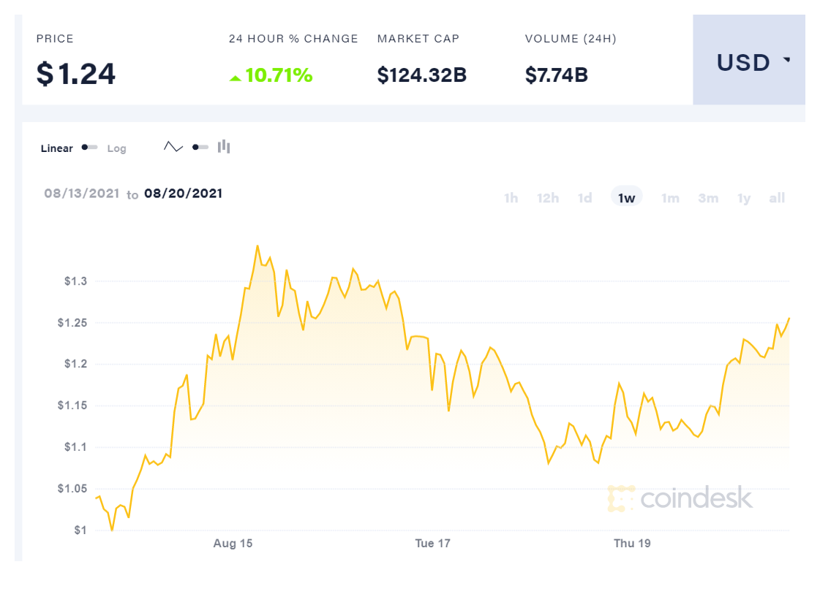Click the end date 08/20/2021
Screen dimensions: 820x605
click(183, 194)
